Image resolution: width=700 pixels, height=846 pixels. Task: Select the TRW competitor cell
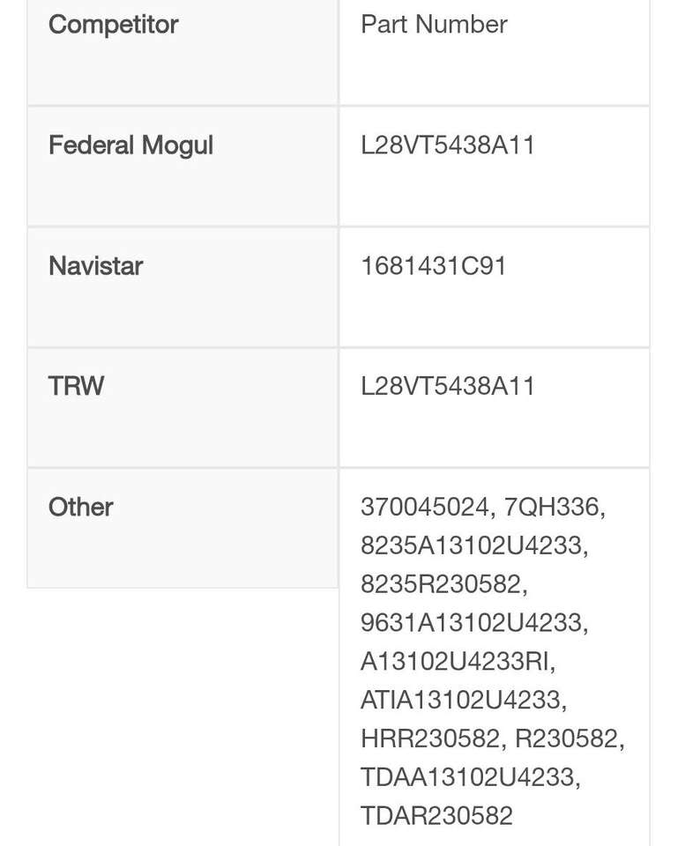pyautogui.click(x=76, y=386)
